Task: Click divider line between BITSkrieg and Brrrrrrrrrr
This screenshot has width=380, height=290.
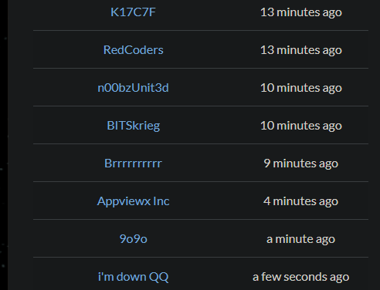Action: (x=201, y=143)
